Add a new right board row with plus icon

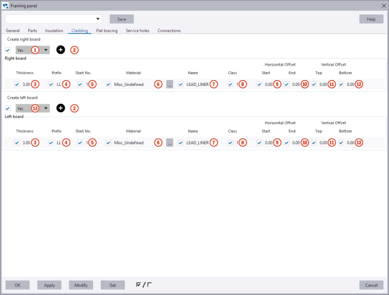click(61, 50)
